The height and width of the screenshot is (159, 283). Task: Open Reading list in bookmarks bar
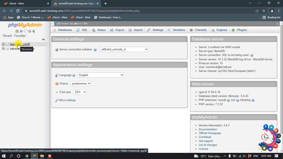coord(271,17)
